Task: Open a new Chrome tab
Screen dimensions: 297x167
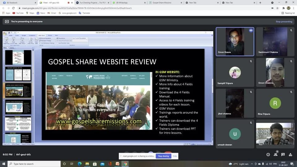Action: [x=260, y=3]
